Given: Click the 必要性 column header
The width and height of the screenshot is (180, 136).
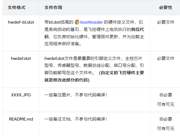Looking at the screenshot, I should pyautogui.click(x=165, y=8).
